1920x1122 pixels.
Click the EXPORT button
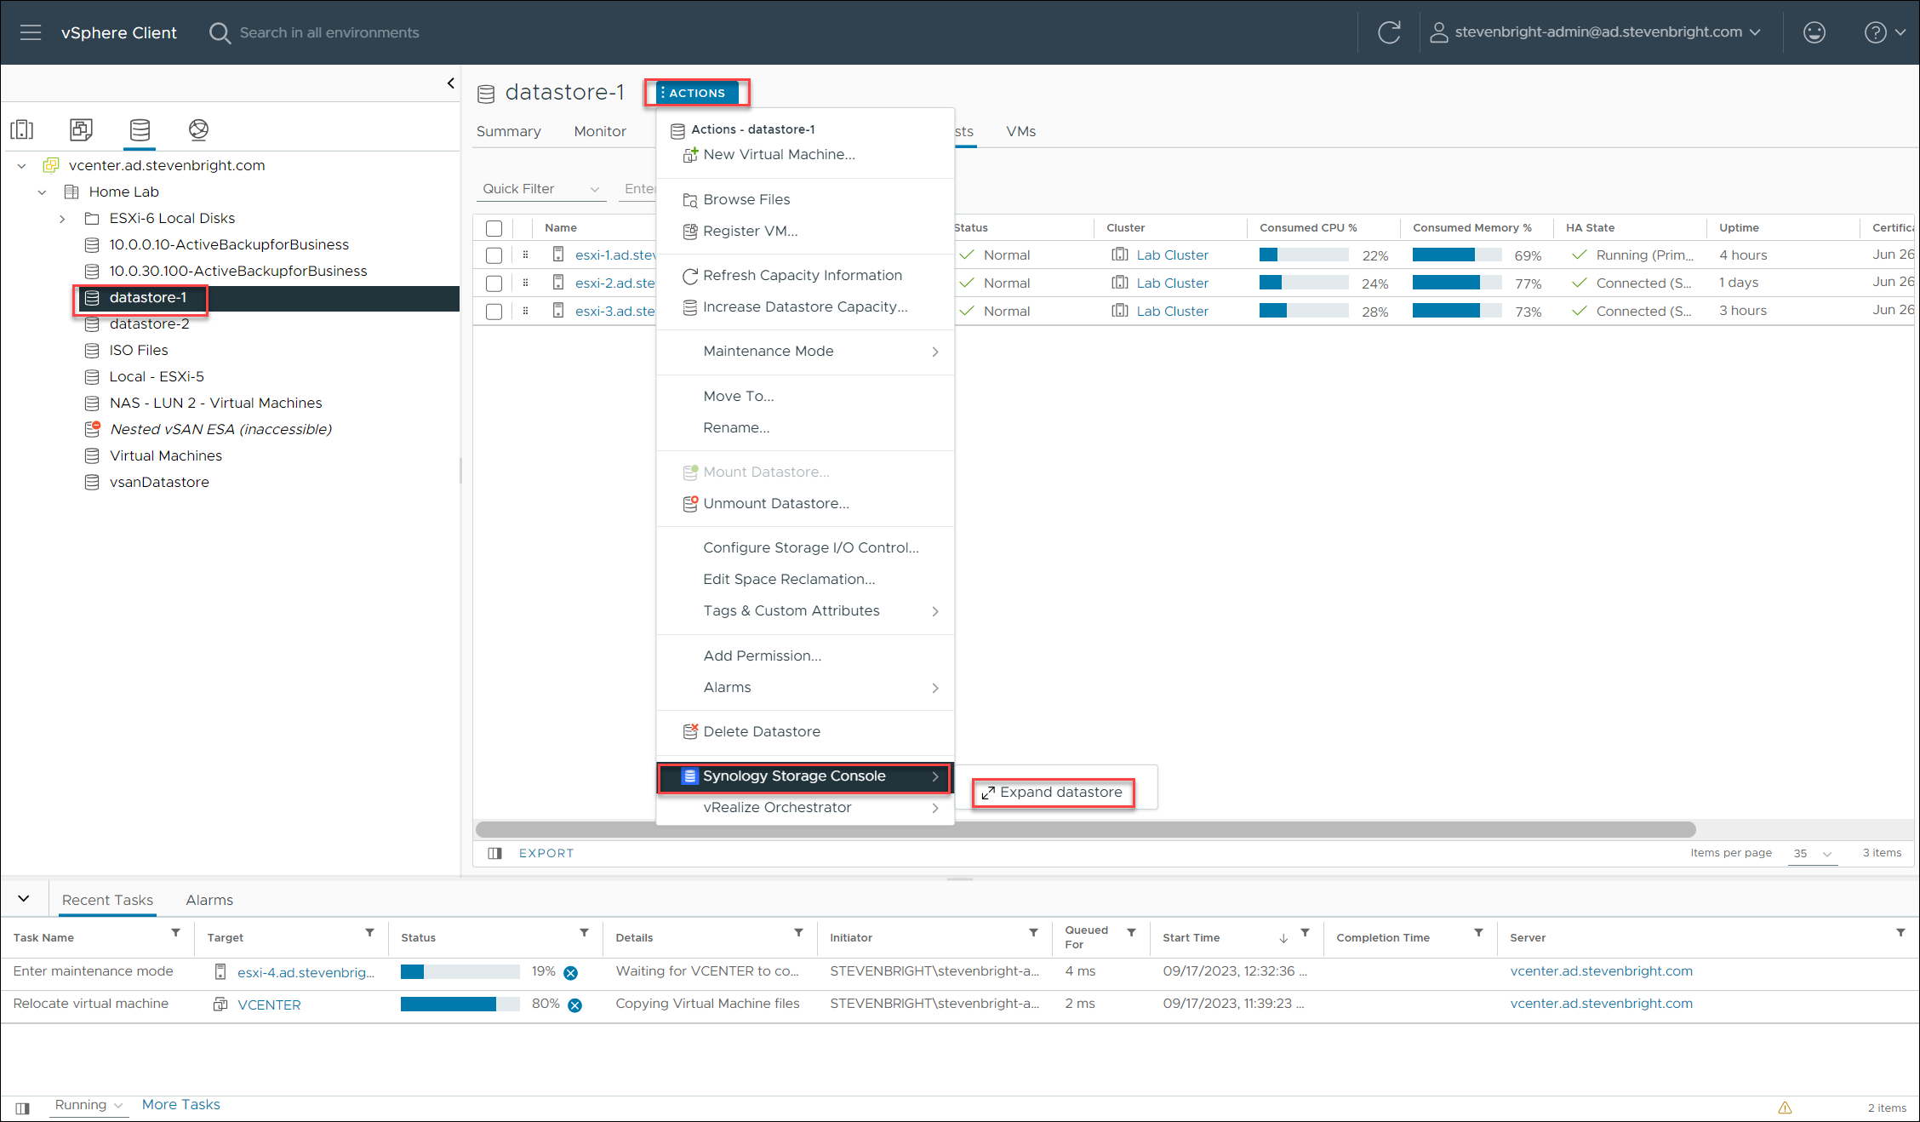546,853
